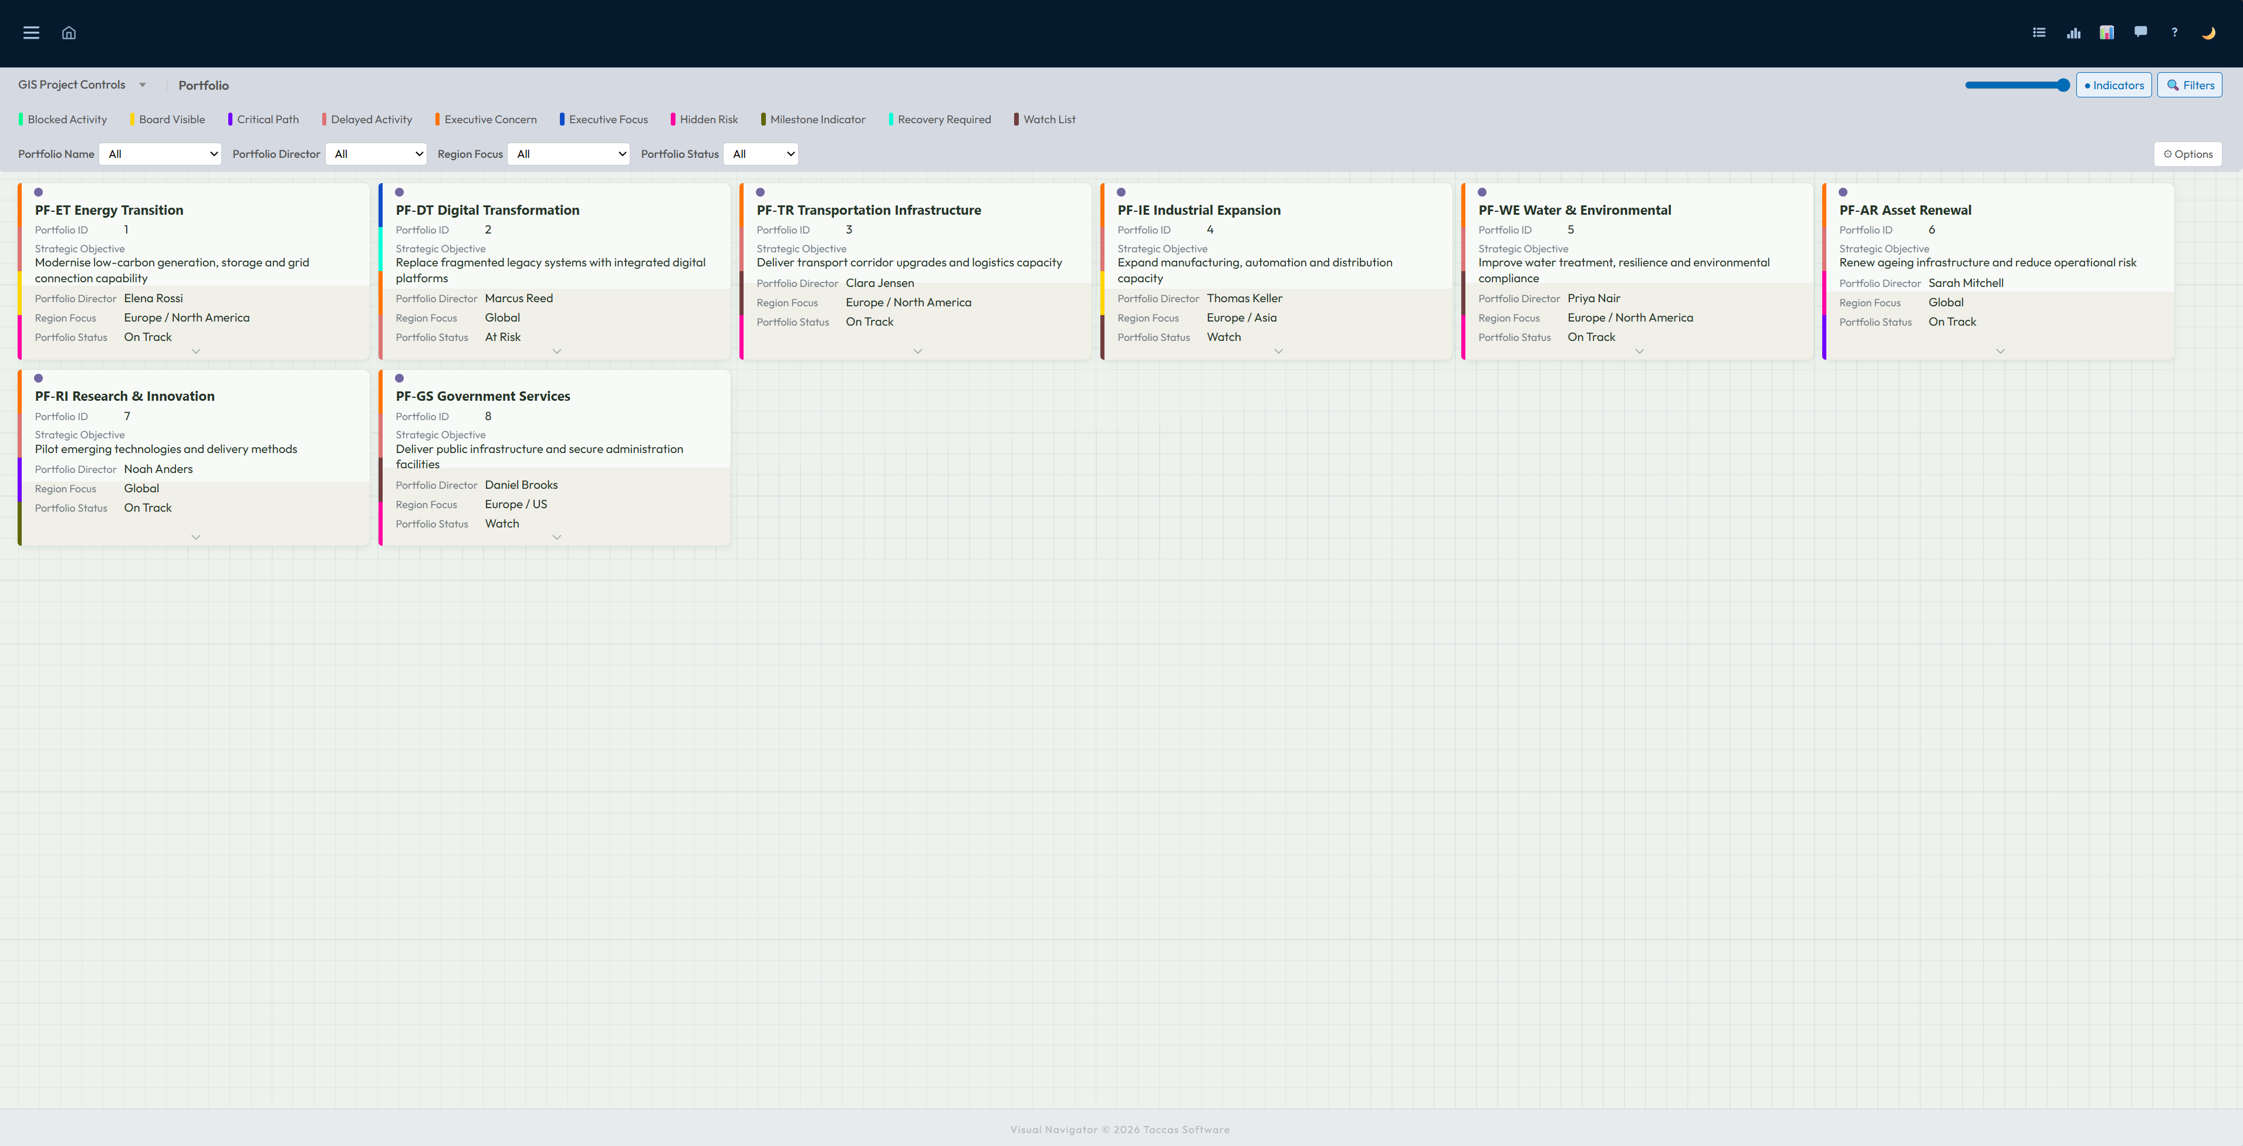
Task: Expand the PF-AR Asset Renewal card
Action: pyautogui.click(x=2001, y=351)
